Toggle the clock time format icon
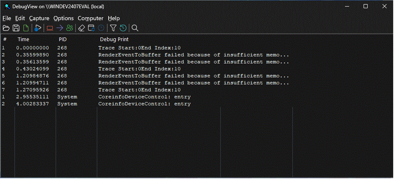 point(101,28)
